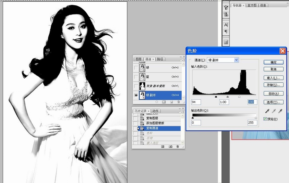Open the 通道 dropdown in Levels dialog
The height and width of the screenshot is (183, 289).
[236, 60]
